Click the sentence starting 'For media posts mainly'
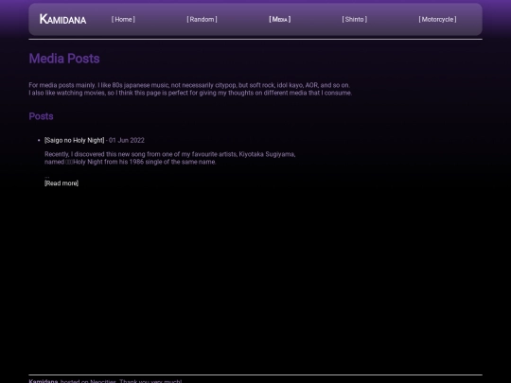The image size is (511, 383). [189, 85]
